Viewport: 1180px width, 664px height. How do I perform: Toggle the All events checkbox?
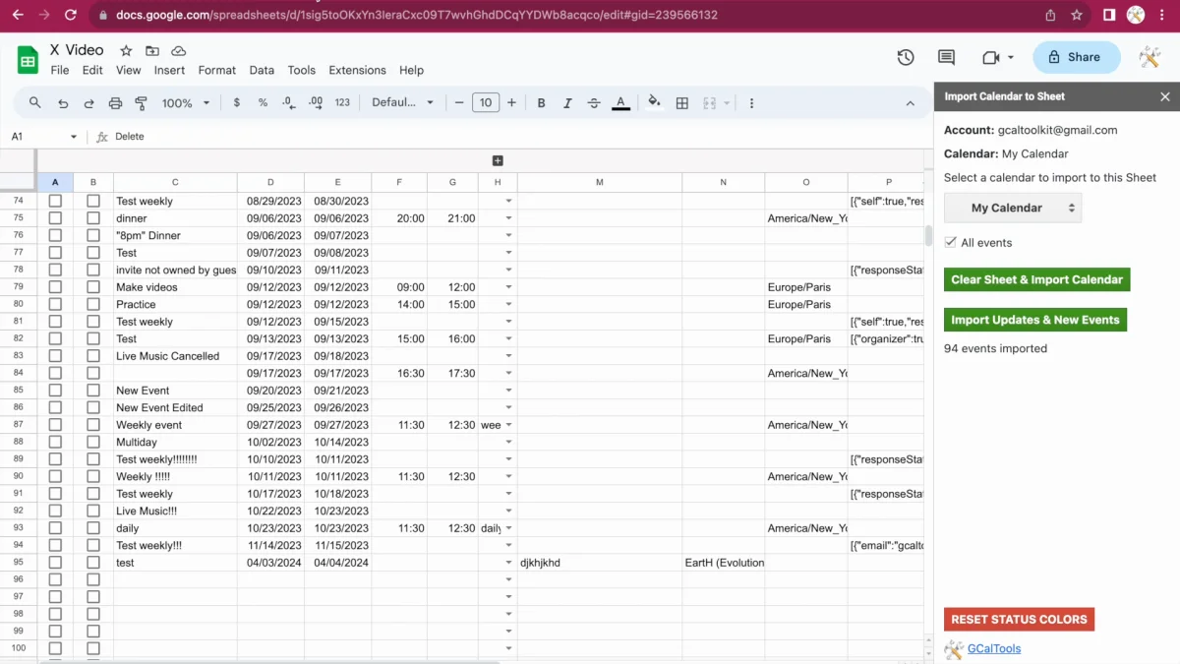950,242
